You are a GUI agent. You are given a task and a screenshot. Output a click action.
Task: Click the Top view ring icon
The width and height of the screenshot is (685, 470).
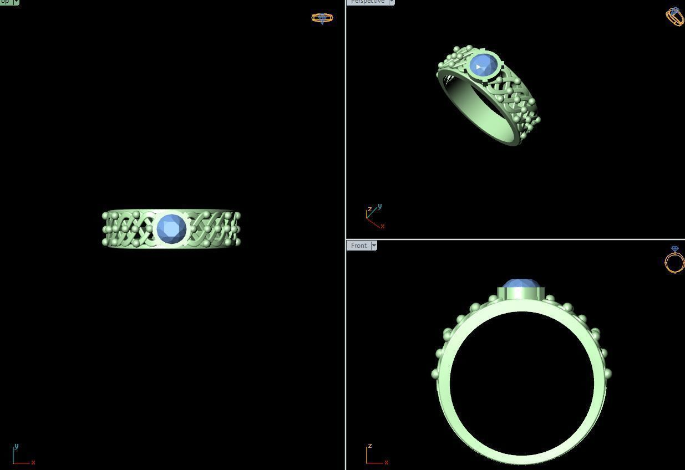(x=322, y=18)
